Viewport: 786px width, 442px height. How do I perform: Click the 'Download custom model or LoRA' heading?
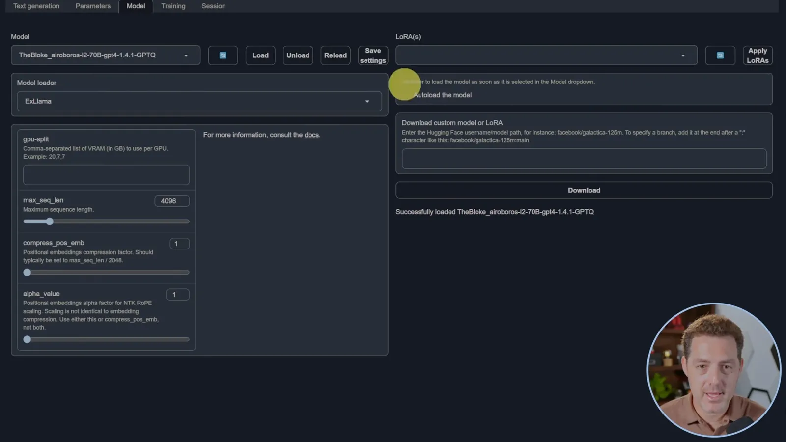(x=452, y=123)
